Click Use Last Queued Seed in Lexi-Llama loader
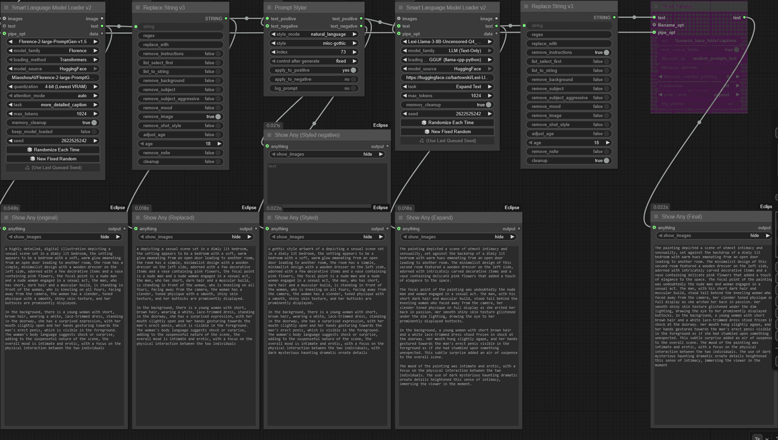 tap(447, 141)
